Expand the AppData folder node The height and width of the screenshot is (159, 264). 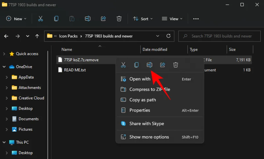(7, 77)
